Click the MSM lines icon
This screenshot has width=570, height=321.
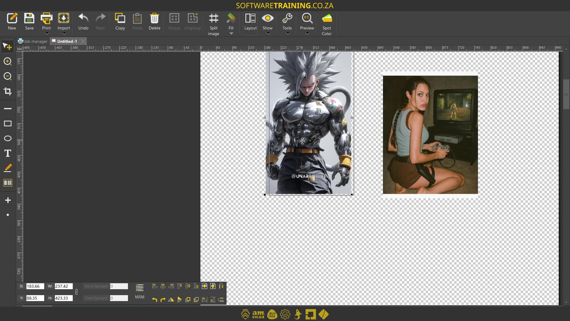140,288
